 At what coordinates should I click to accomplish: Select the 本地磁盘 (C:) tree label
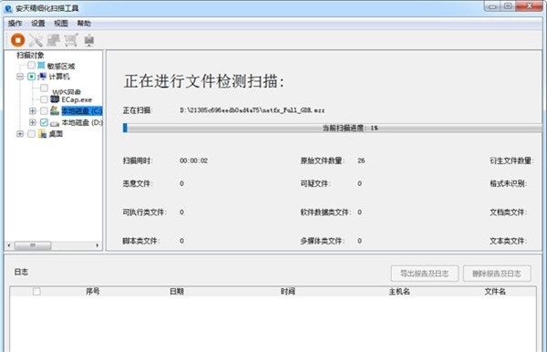point(82,111)
